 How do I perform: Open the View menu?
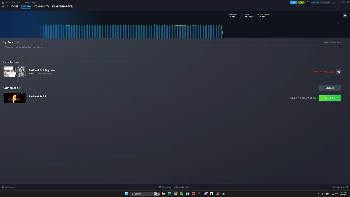click(x=13, y=2)
